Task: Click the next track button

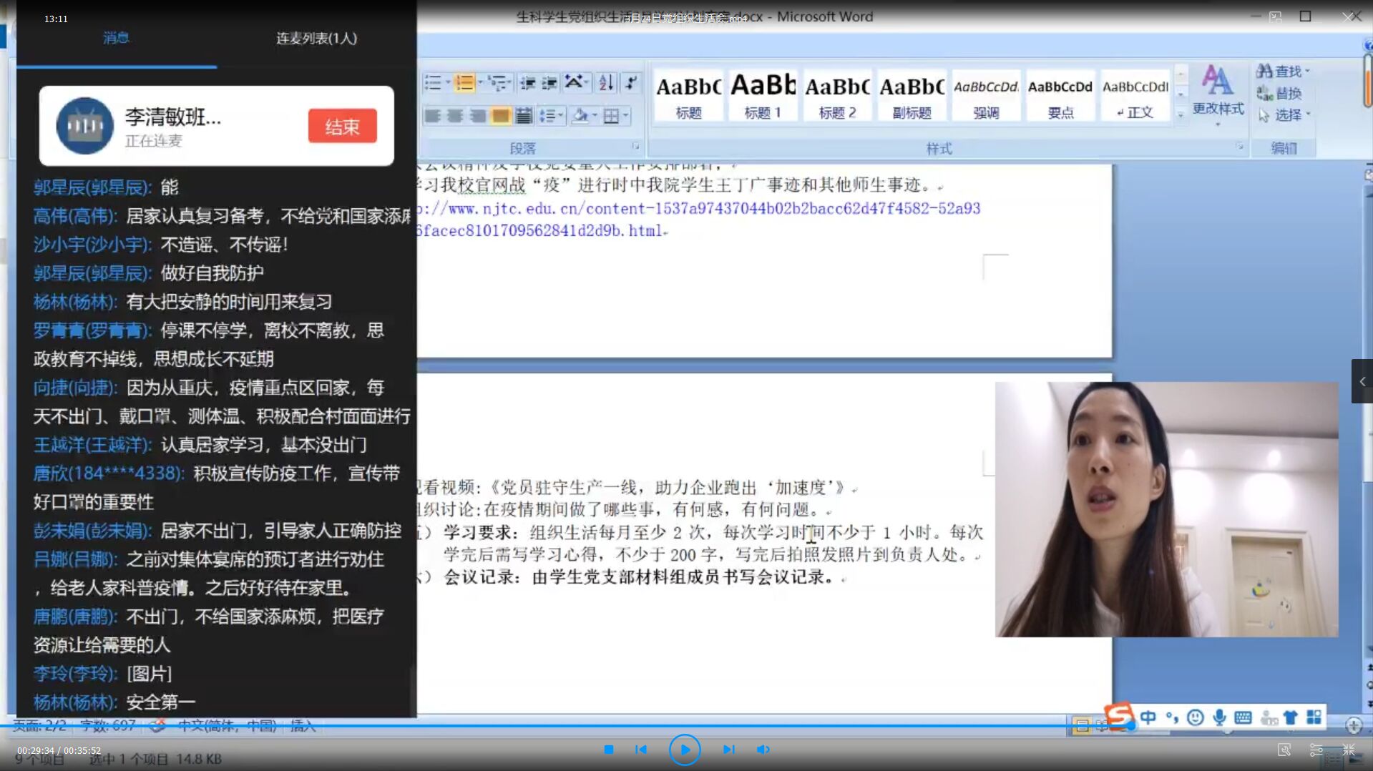Action: tap(728, 750)
